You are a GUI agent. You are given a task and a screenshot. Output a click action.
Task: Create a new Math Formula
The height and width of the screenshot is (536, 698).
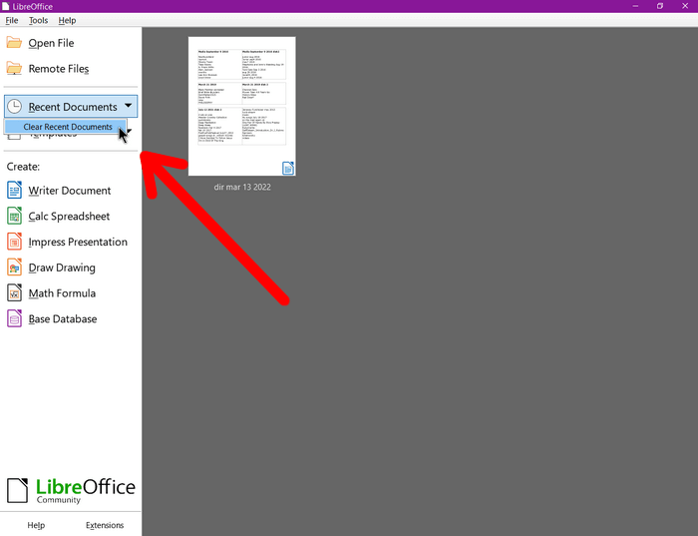[x=62, y=293]
